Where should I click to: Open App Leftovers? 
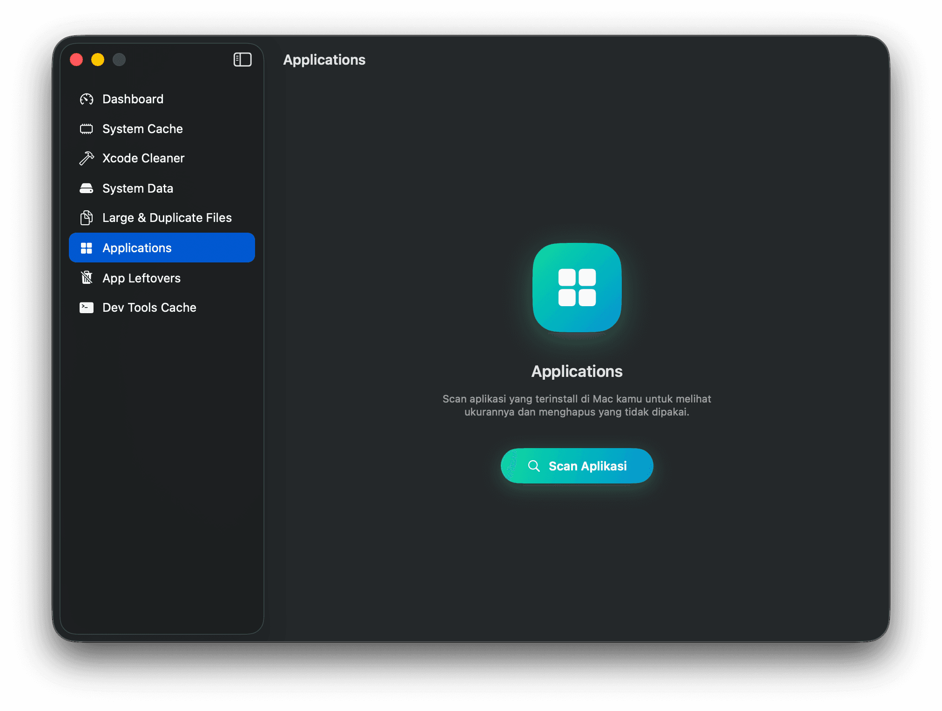tap(162, 278)
